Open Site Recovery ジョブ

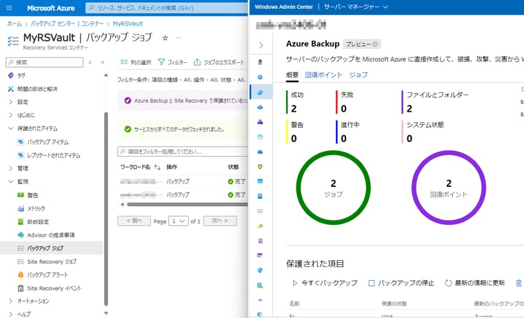pos(52,261)
